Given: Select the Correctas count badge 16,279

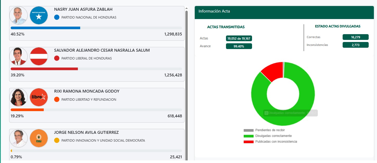Looking at the screenshot, I should (x=356, y=37).
